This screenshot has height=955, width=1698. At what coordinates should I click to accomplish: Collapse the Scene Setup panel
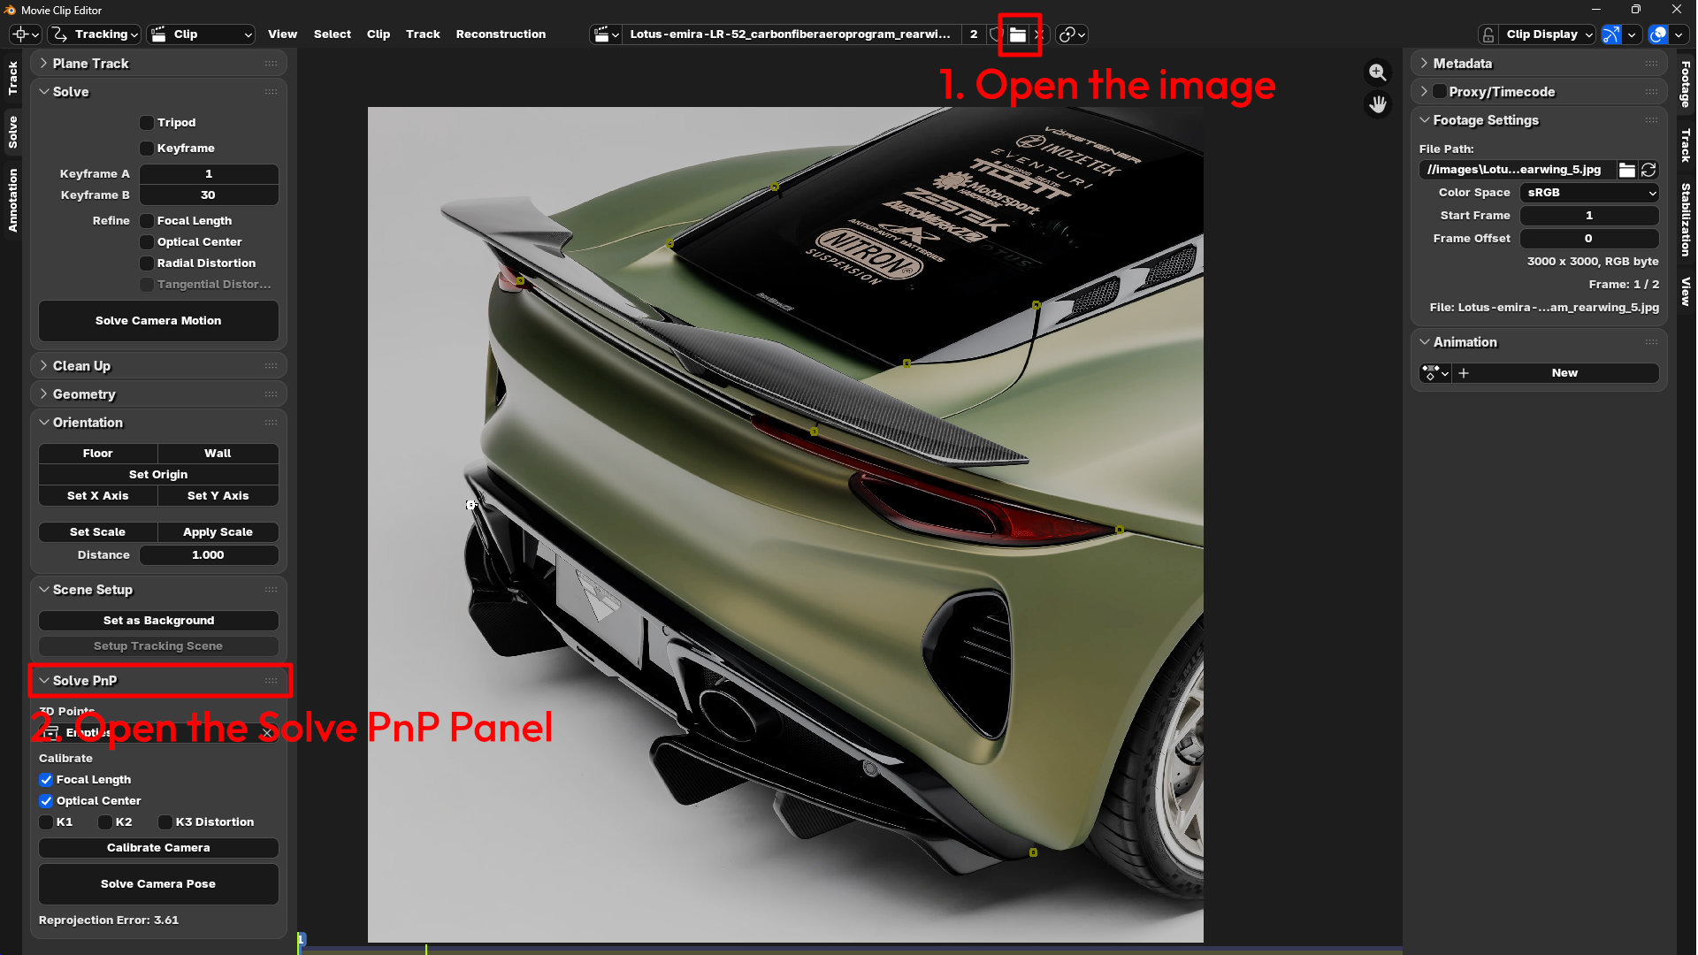(158, 590)
